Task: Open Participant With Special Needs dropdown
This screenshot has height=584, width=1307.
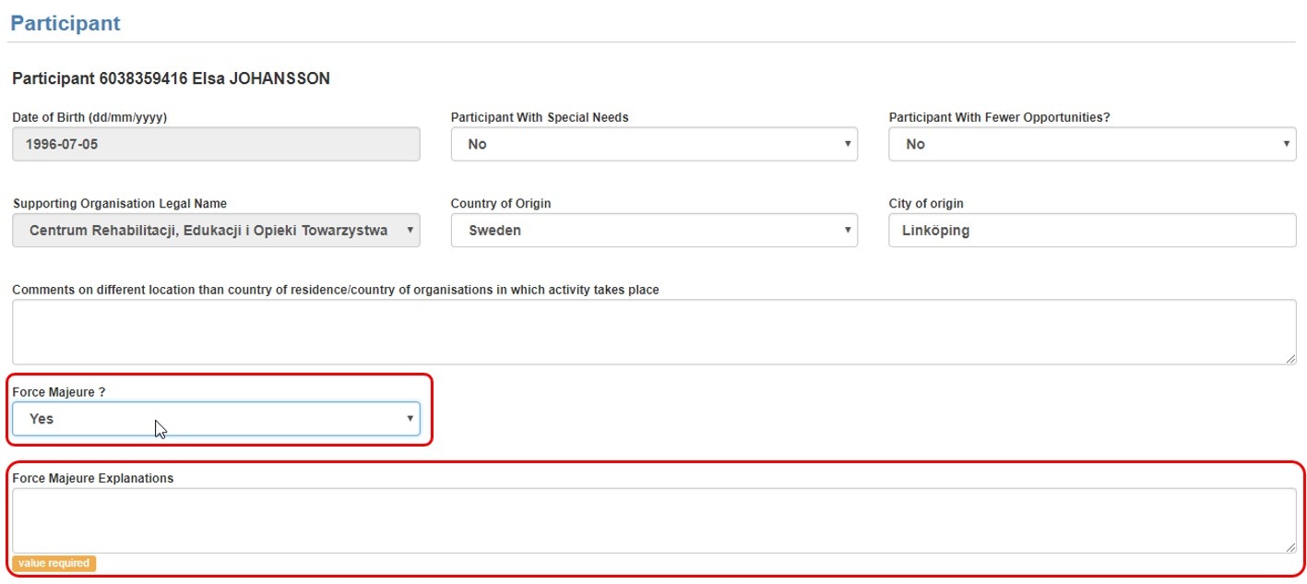Action: click(654, 144)
